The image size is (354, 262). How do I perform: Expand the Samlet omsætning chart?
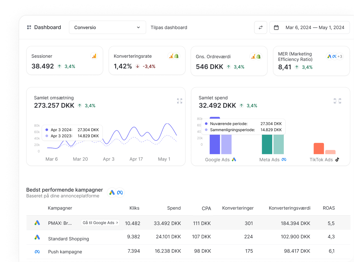coord(180,101)
